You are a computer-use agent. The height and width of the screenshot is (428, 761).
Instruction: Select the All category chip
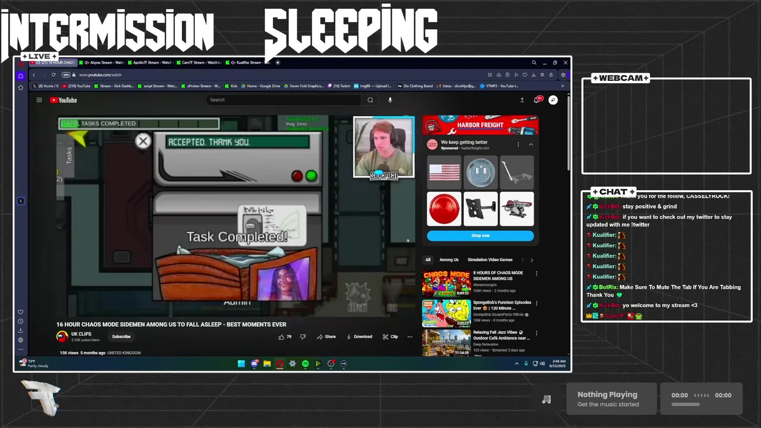click(x=427, y=260)
